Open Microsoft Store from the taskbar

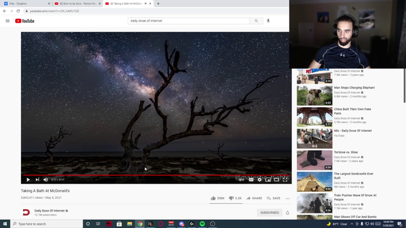[x=119, y=224]
